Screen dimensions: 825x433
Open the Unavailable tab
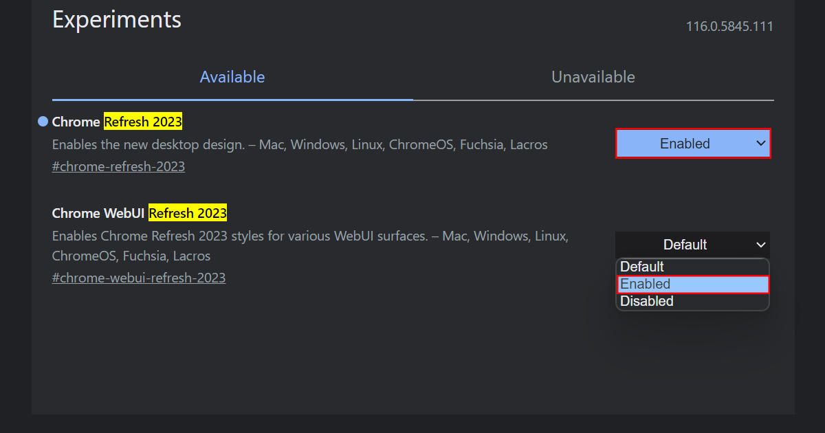593,77
